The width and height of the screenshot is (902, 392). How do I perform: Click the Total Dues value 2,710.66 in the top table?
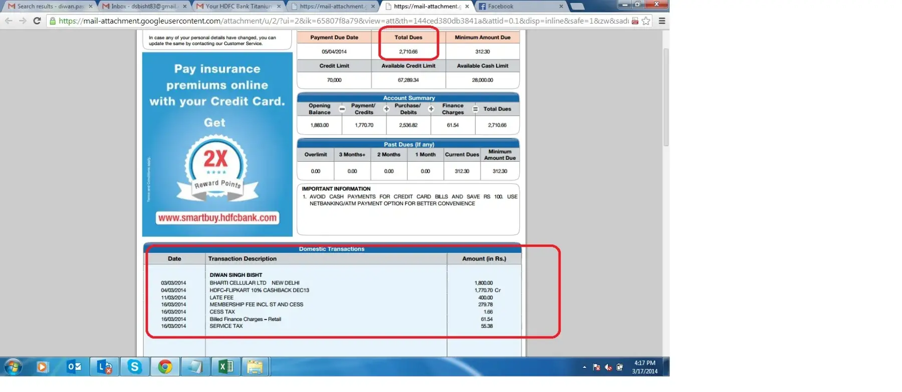[x=408, y=52]
